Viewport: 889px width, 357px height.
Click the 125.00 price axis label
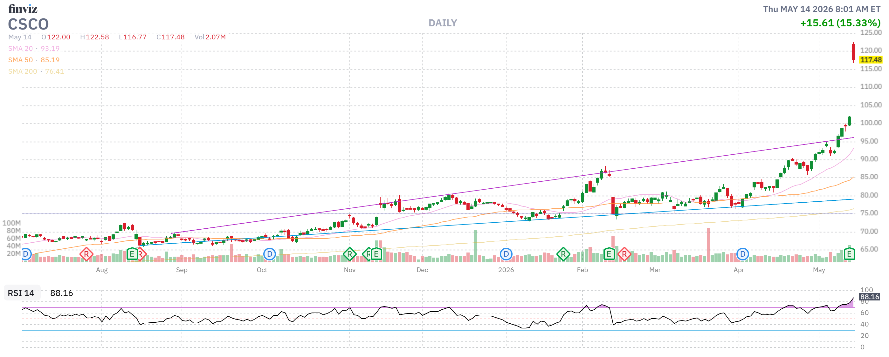click(x=871, y=33)
